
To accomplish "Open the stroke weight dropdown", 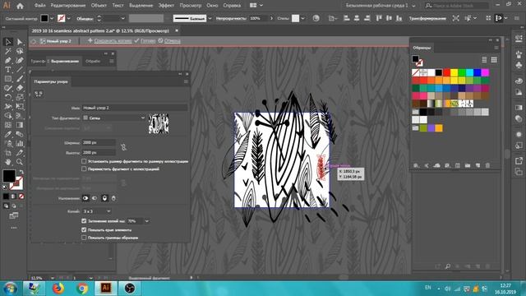I will pyautogui.click(x=122, y=18).
